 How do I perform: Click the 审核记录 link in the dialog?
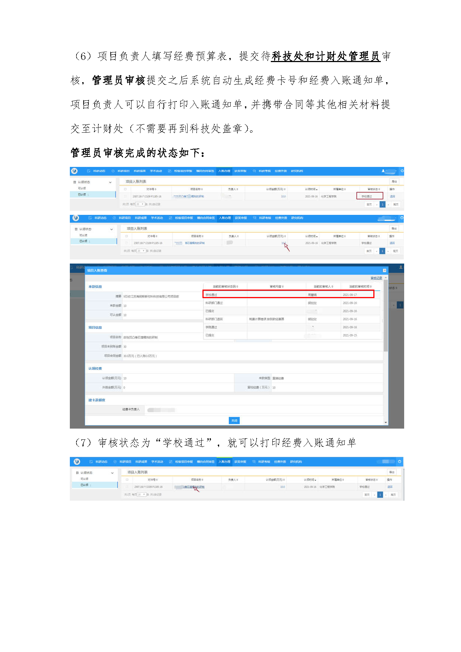point(376,278)
